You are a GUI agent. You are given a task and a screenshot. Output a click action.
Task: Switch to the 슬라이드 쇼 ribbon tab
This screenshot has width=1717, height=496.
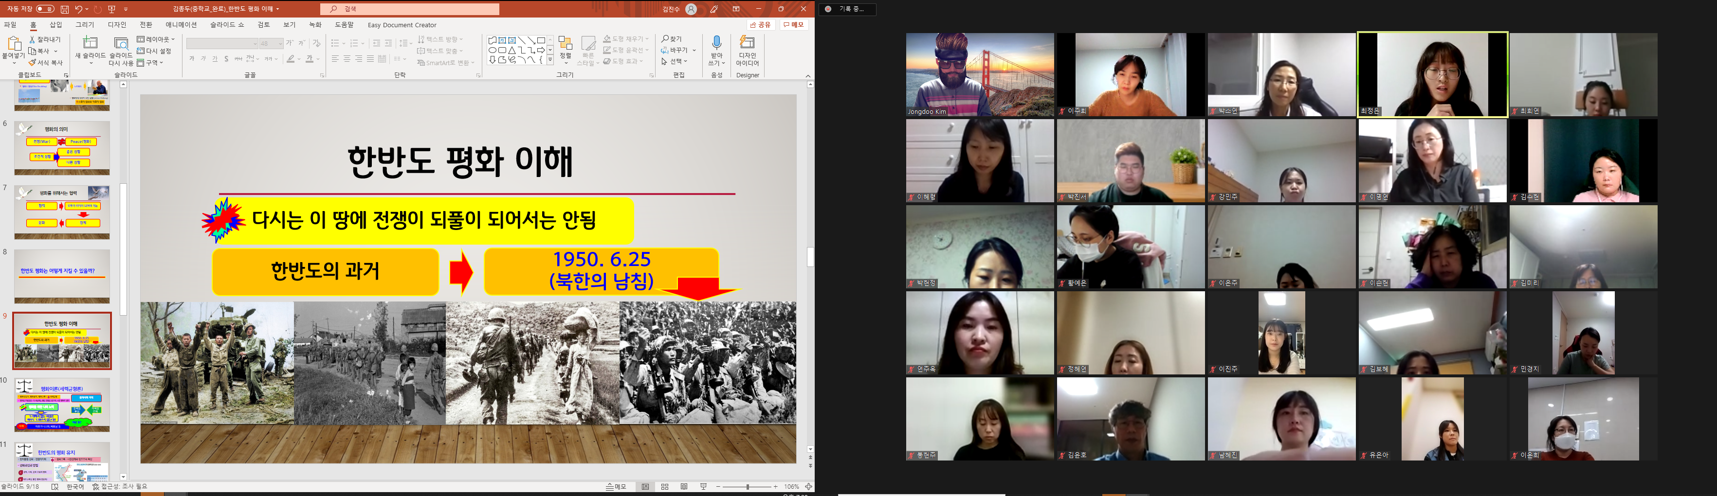tap(227, 25)
